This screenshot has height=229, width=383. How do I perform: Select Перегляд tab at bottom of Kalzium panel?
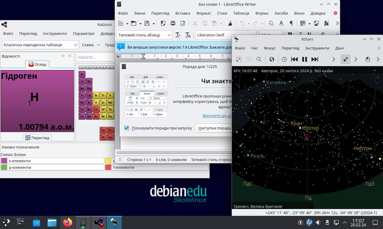point(37,138)
